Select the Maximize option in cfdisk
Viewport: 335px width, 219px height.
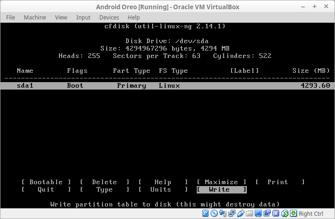tap(221, 182)
